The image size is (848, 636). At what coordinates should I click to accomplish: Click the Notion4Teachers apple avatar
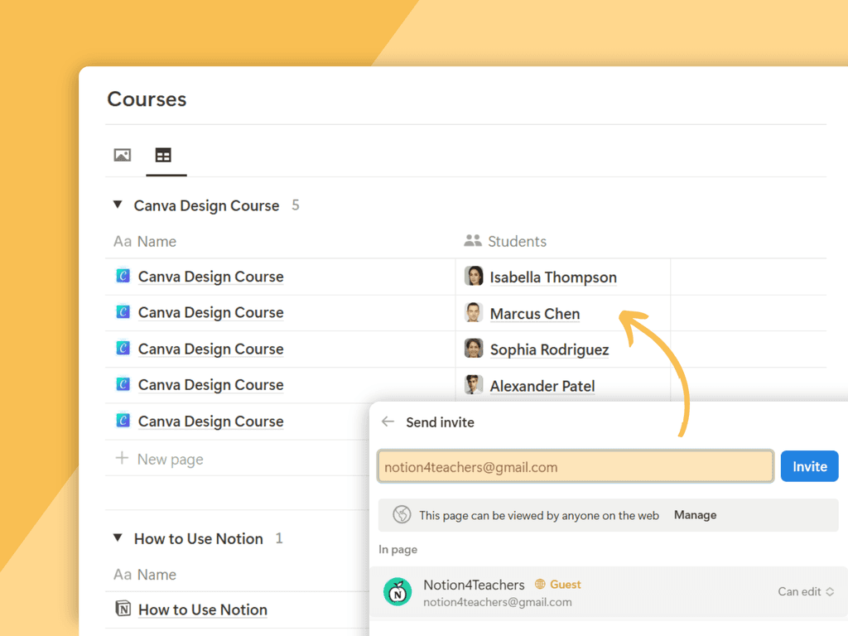tap(397, 591)
